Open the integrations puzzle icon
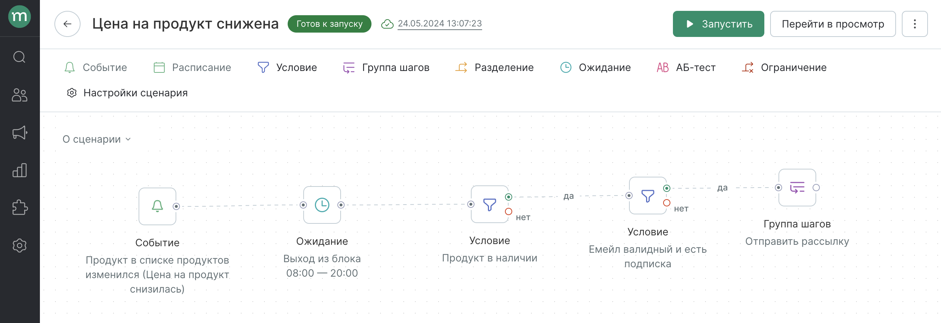This screenshot has height=323, width=941. (20, 208)
